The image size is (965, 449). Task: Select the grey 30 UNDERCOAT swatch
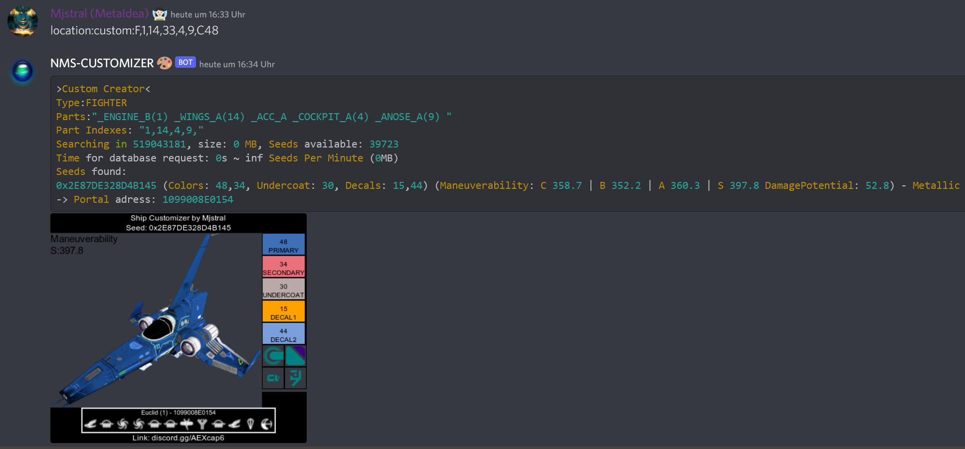pos(283,289)
